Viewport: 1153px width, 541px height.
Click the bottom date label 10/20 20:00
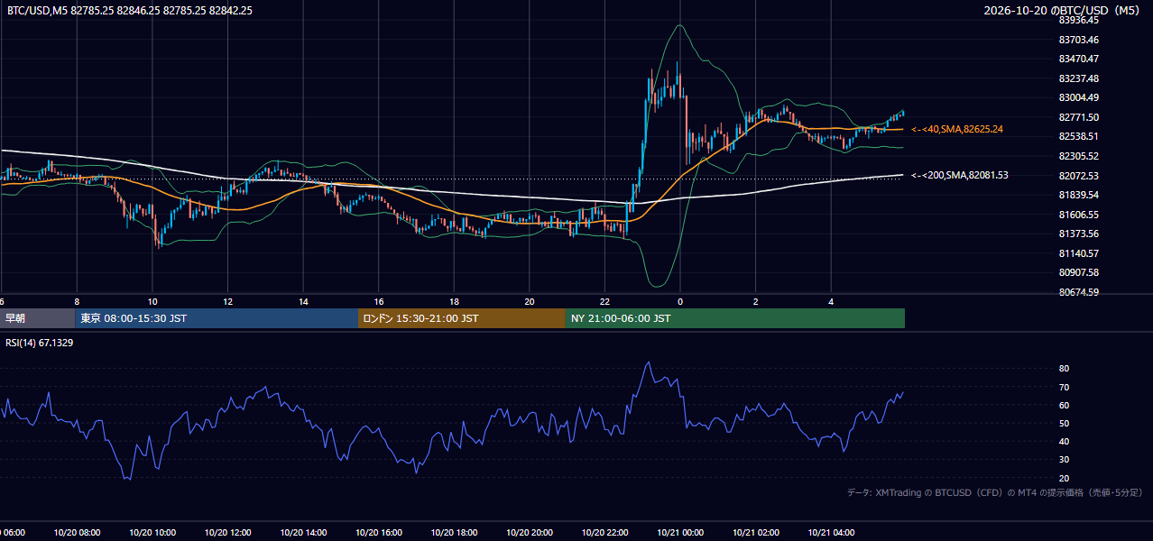point(530,533)
